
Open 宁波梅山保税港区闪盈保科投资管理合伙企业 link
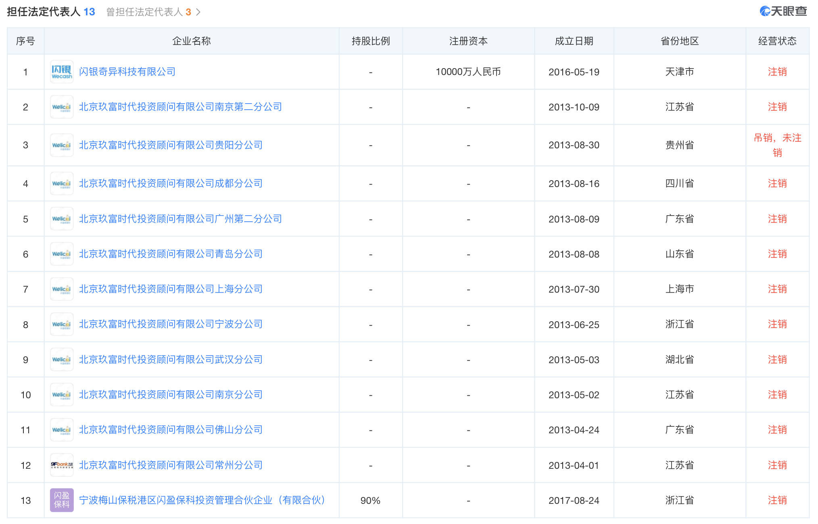202,500
